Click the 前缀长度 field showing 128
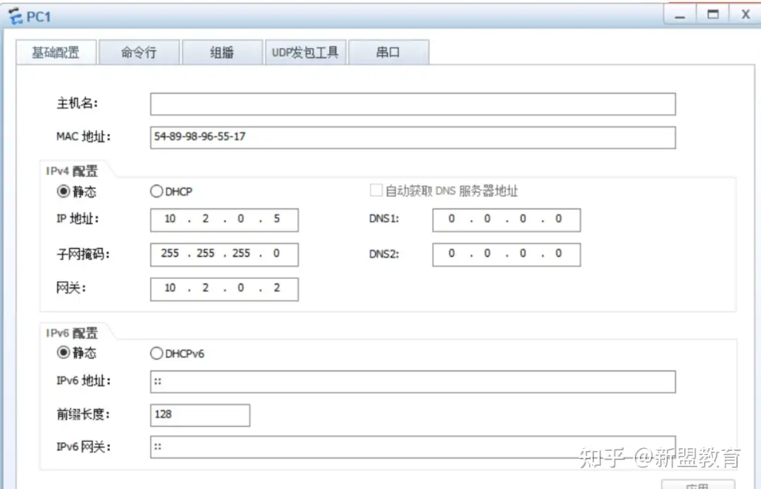The image size is (761, 489). pyautogui.click(x=200, y=415)
